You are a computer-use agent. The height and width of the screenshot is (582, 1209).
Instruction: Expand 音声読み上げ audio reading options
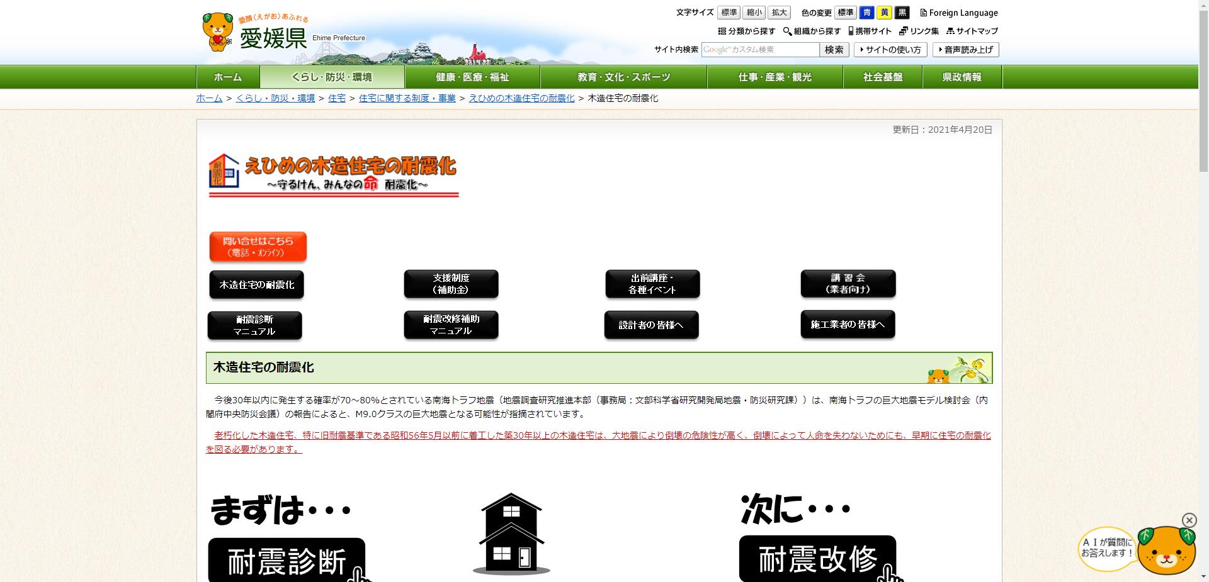[966, 50]
